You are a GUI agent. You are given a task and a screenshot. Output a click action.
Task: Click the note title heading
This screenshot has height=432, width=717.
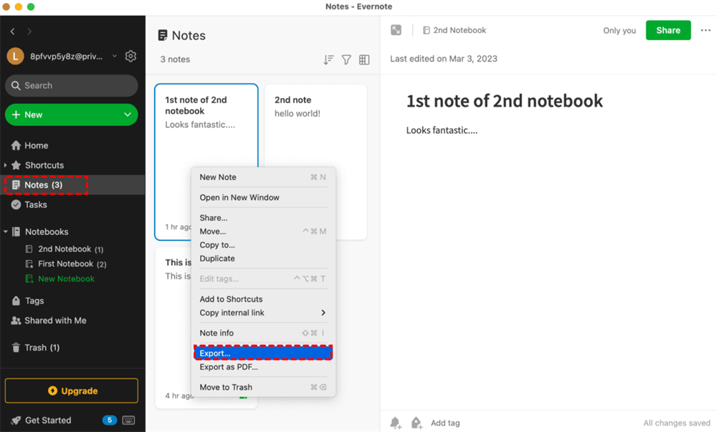(504, 101)
